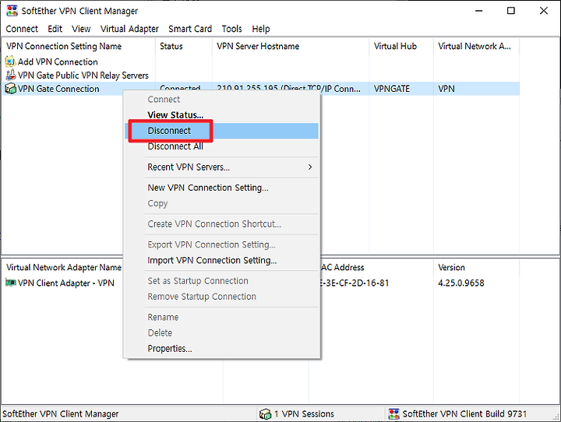The width and height of the screenshot is (561, 422).
Task: Click the Copy context menu entry
Action: click(221, 203)
